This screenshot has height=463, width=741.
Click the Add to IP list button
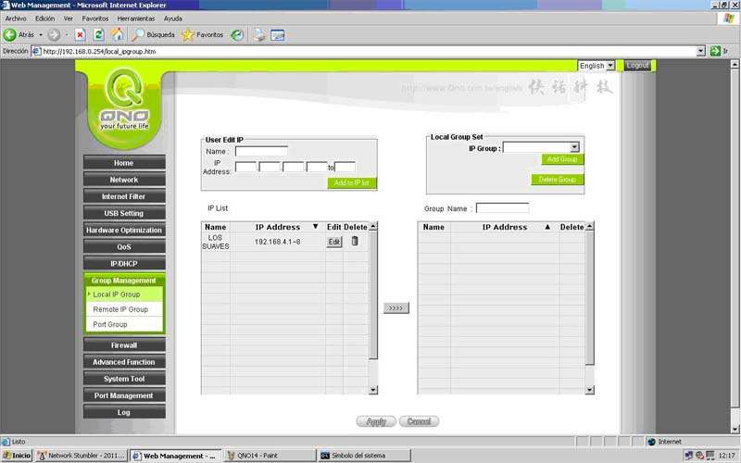coord(351,183)
